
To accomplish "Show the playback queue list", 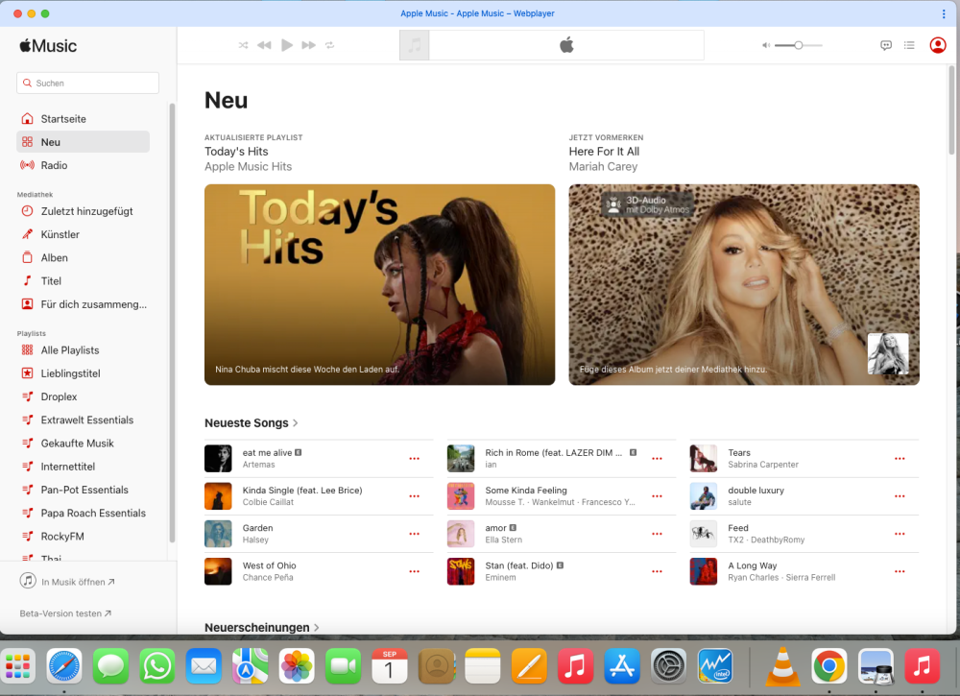I will click(909, 45).
